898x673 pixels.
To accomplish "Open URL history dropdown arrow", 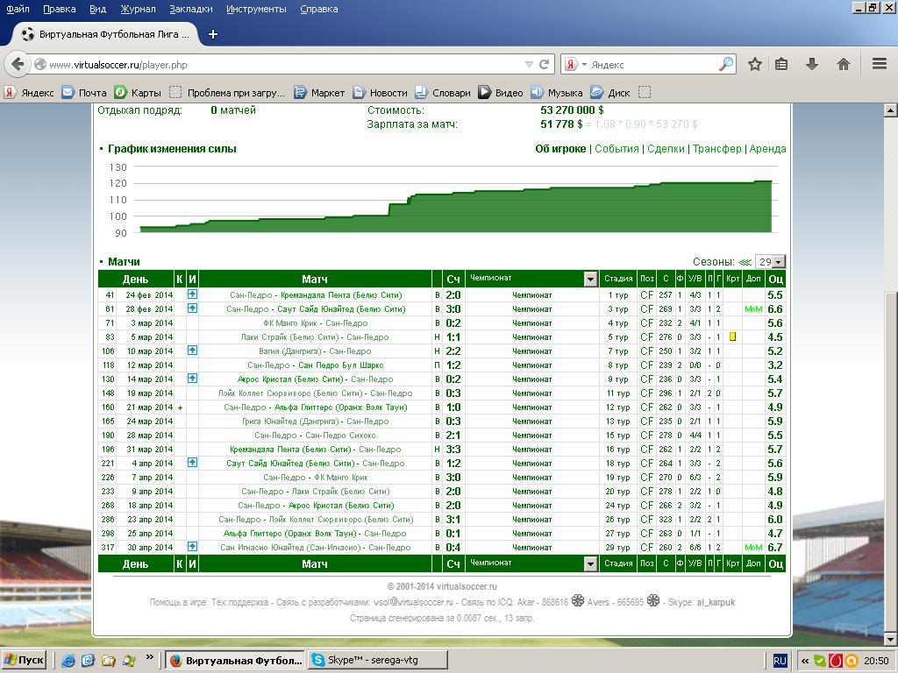I will click(x=529, y=65).
